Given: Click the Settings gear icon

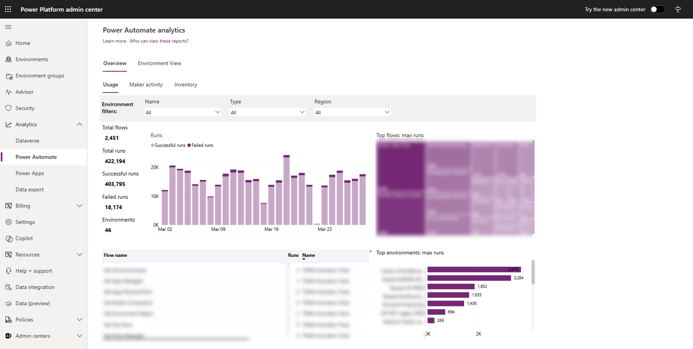Looking at the screenshot, I should tap(9, 222).
